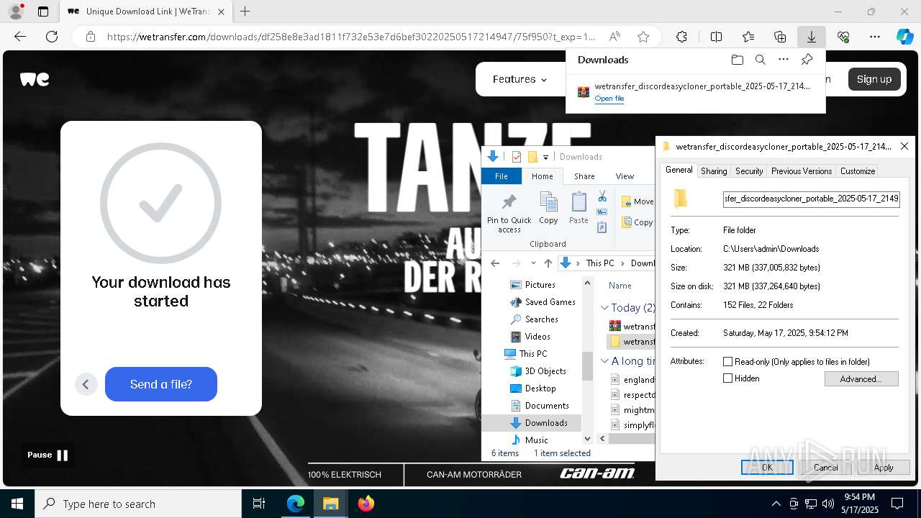
Task: Activate the Read aloud icon in address bar
Action: [x=614, y=37]
